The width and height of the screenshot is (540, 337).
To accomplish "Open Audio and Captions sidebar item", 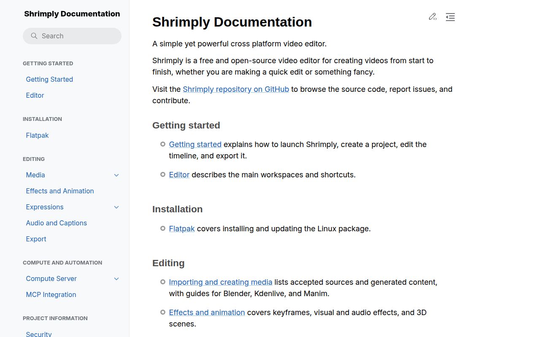I will pyautogui.click(x=57, y=223).
